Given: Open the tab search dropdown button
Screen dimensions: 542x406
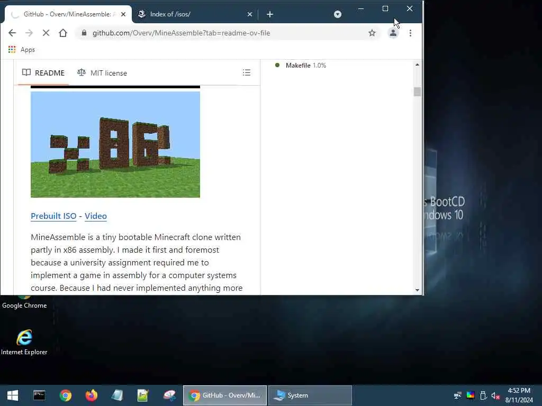Looking at the screenshot, I should [x=338, y=14].
